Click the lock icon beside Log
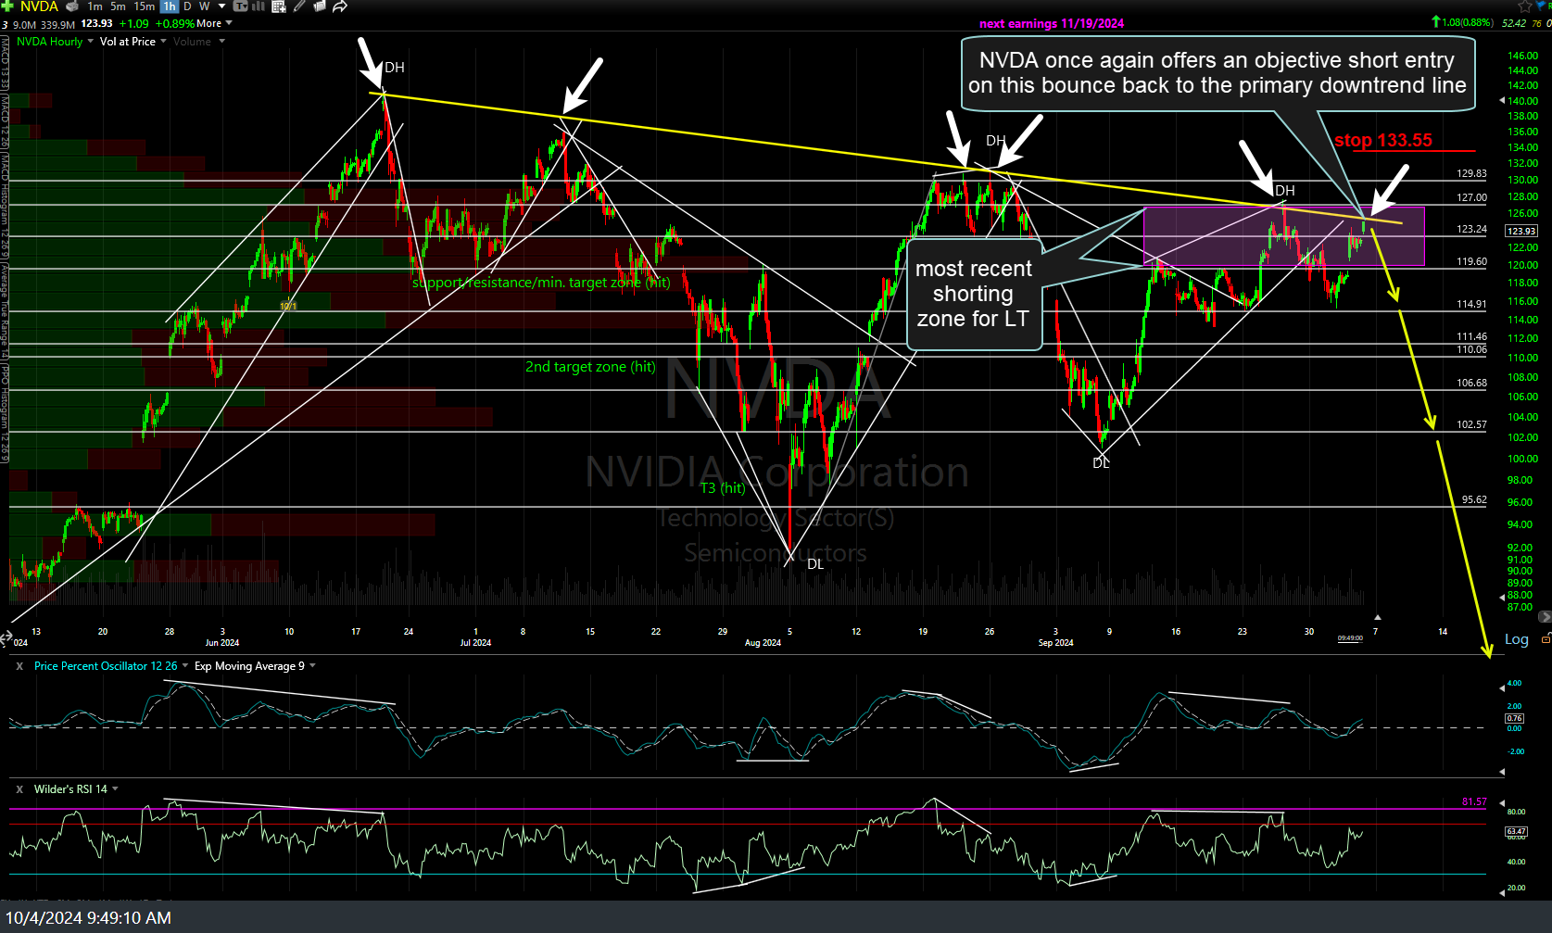The width and height of the screenshot is (1552, 933). pyautogui.click(x=1545, y=639)
